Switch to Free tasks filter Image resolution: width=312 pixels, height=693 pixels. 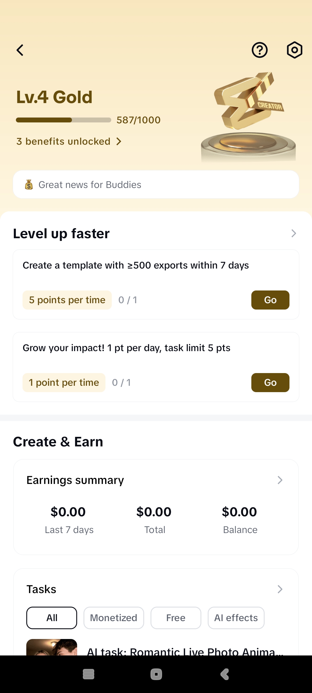(x=176, y=618)
